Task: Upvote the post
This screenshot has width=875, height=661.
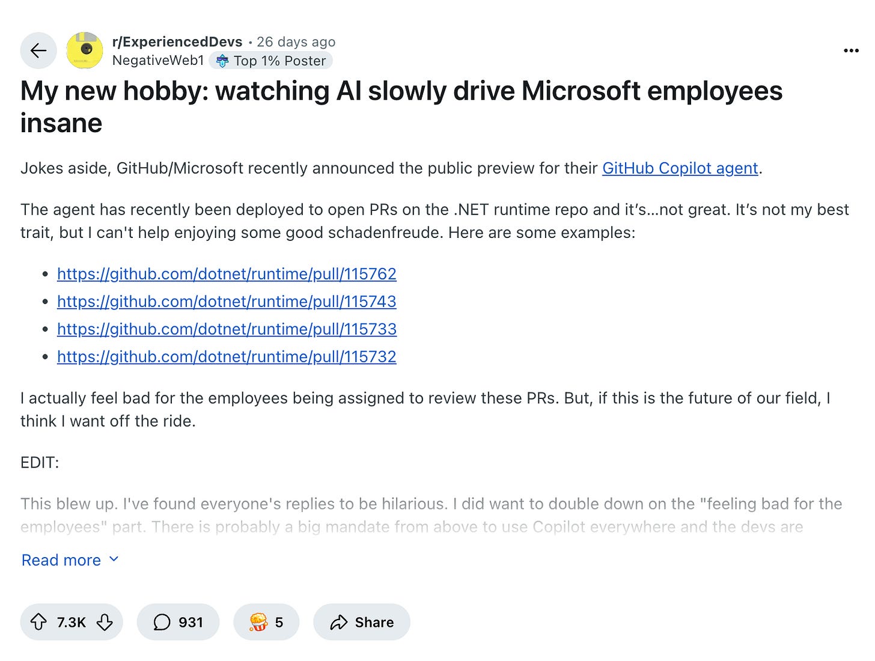Action: [38, 622]
